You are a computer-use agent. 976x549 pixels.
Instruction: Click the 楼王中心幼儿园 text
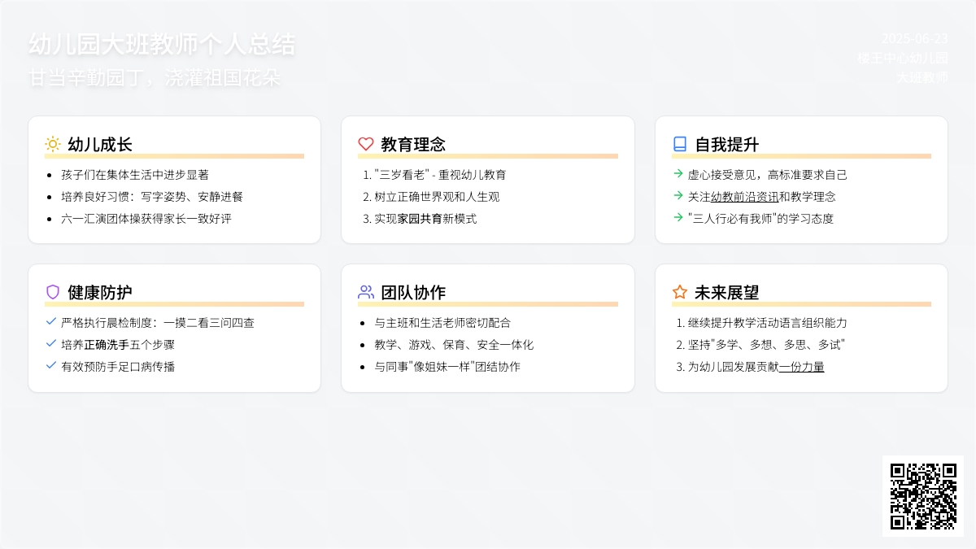pyautogui.click(x=903, y=58)
